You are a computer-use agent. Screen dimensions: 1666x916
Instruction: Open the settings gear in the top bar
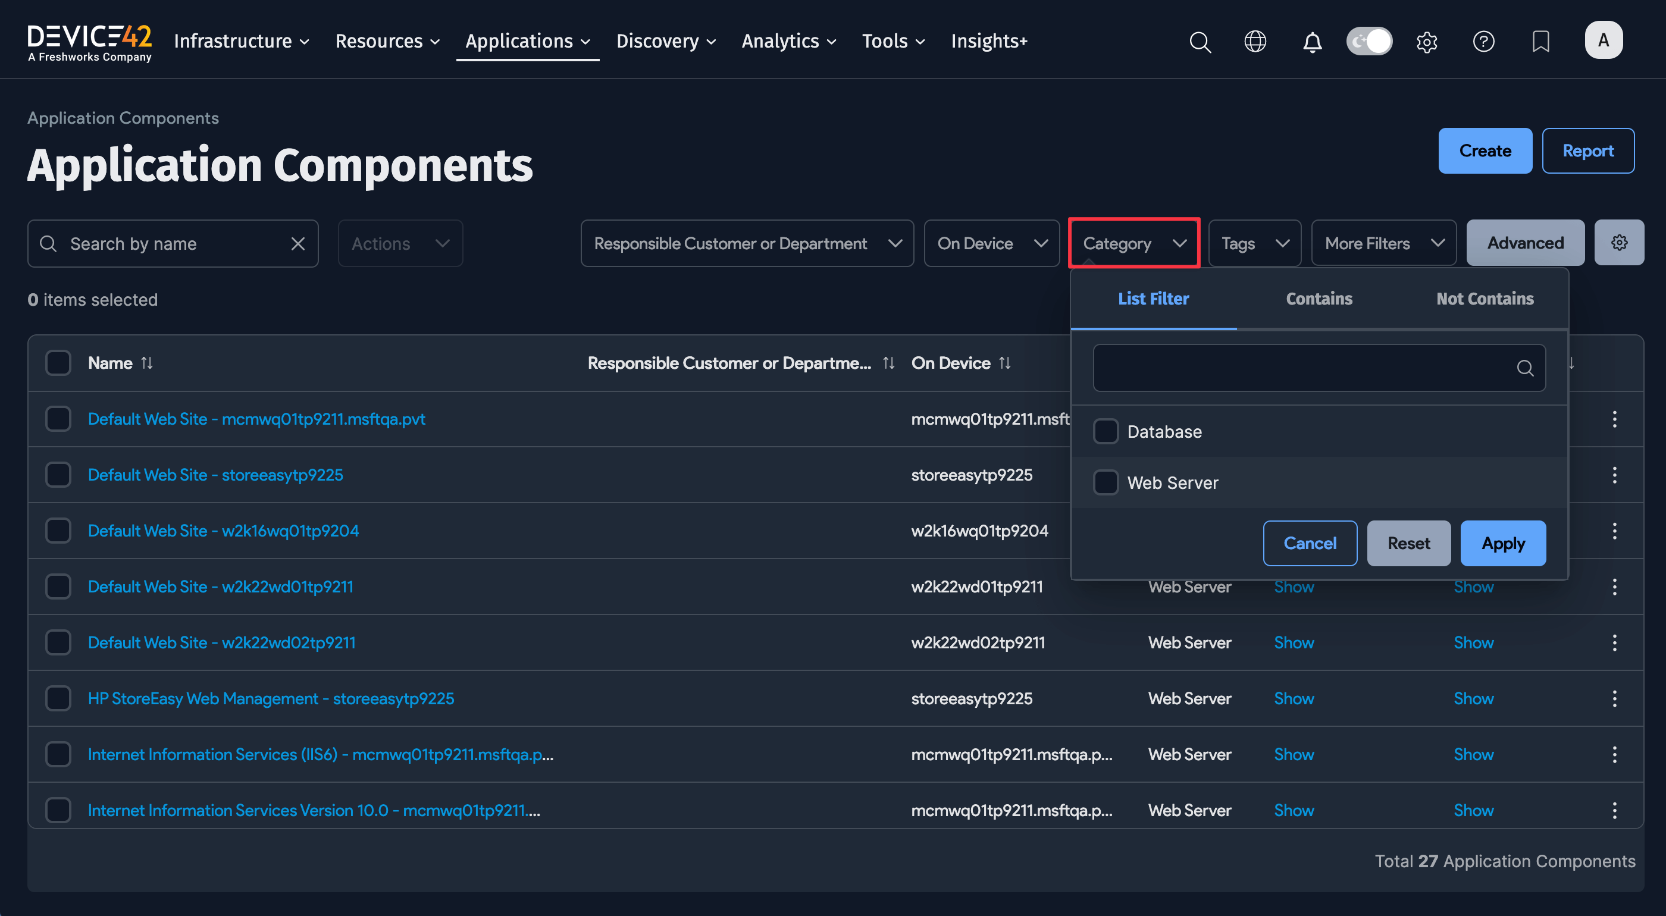[x=1427, y=42]
